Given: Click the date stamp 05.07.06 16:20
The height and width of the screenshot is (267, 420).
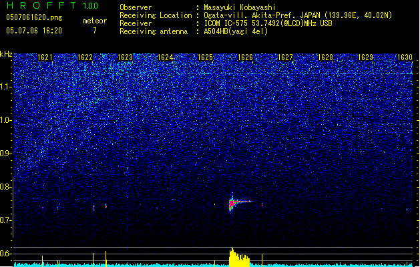Looking at the screenshot, I should 34,31.
